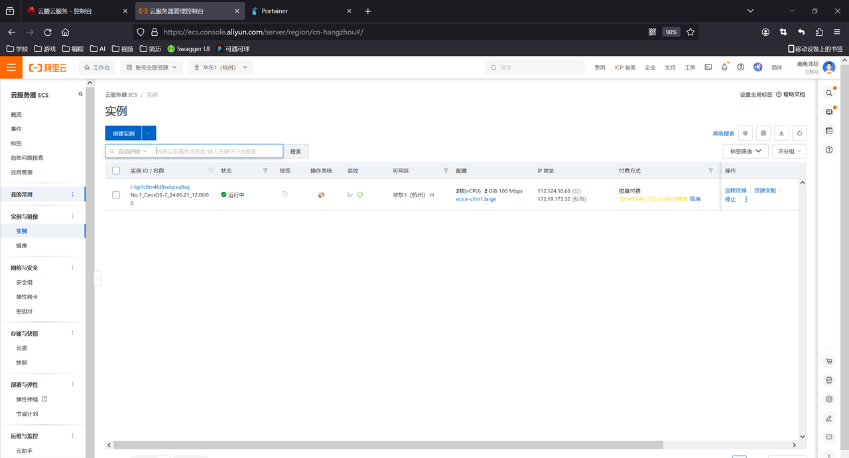Click the right toolbar gear settings icon
This screenshot has height=458, width=849.
point(829,400)
